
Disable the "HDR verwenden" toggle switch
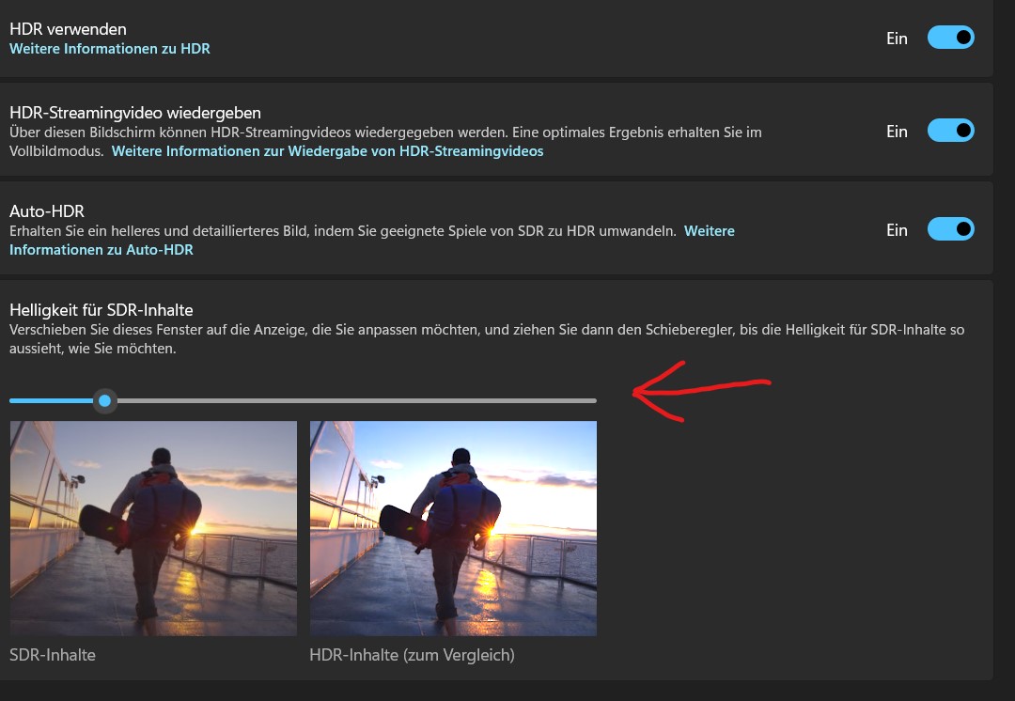point(950,38)
